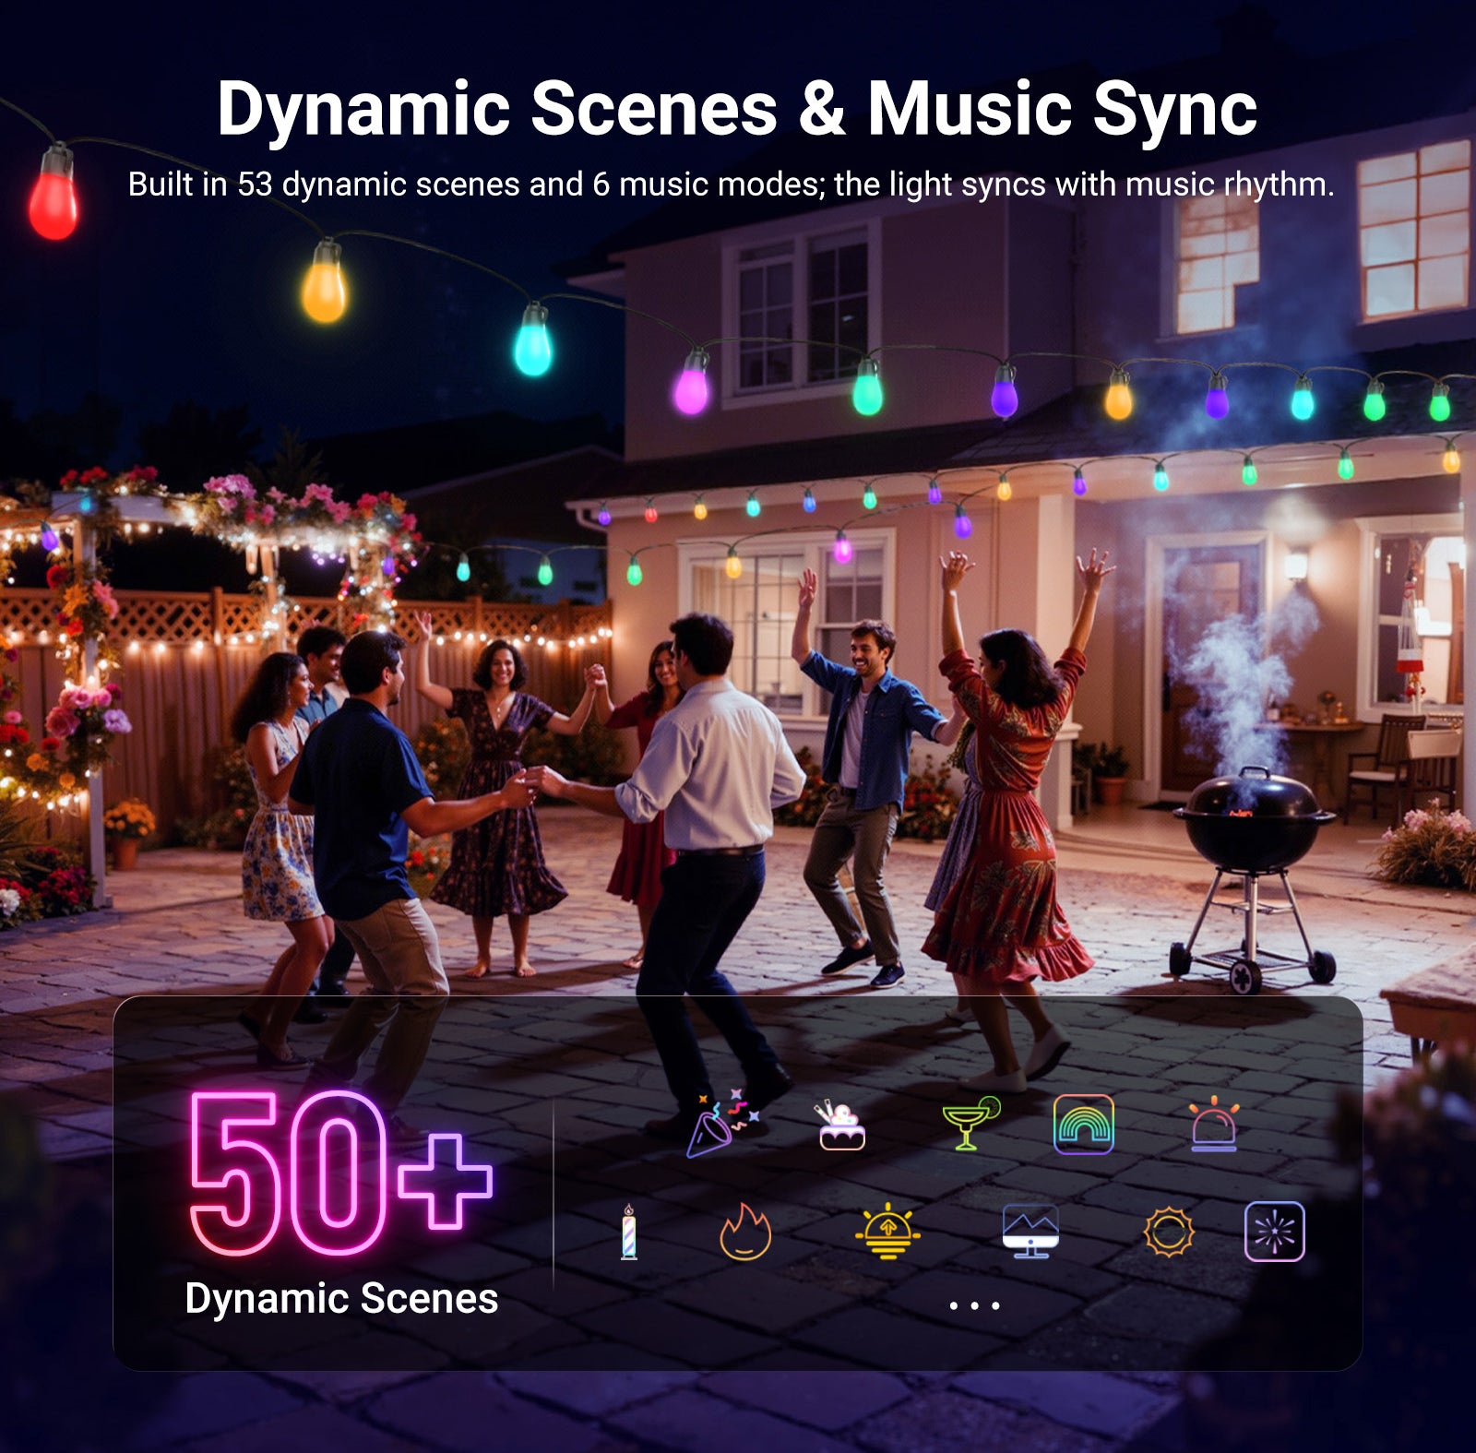
Task: Activate the alarm siren scene icon
Action: 1213,1125
